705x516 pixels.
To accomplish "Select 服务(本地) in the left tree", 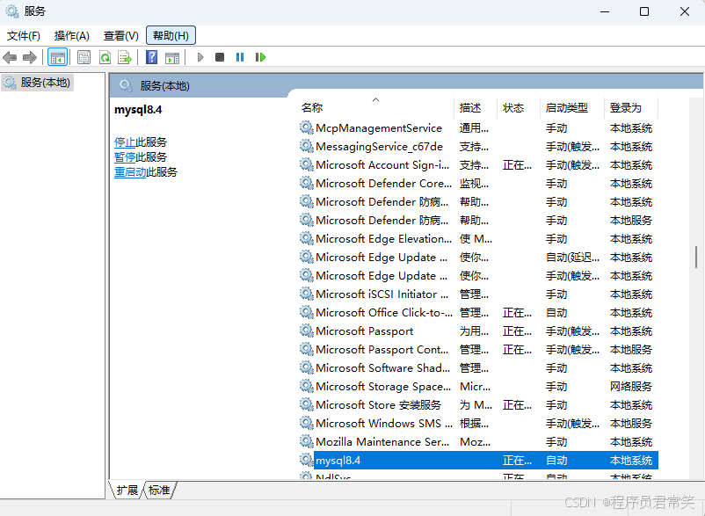I will [x=37, y=83].
